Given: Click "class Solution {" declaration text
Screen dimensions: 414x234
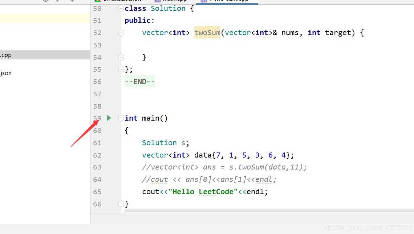Looking at the screenshot, I should tap(159, 8).
